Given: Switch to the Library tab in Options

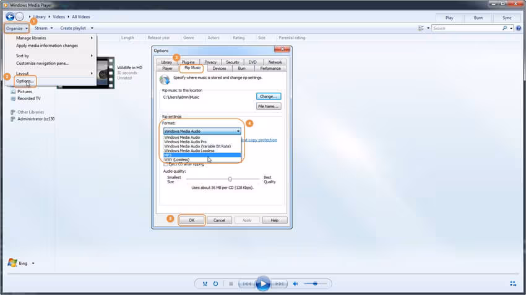Looking at the screenshot, I should pos(166,62).
